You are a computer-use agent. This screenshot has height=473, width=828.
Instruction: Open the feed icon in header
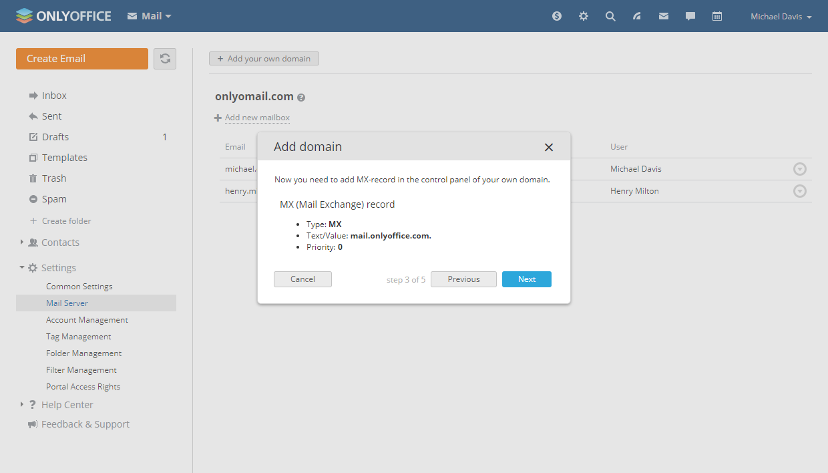[x=637, y=16]
